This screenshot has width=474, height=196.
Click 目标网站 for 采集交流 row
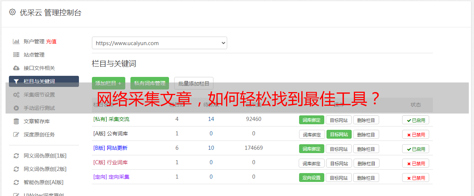(339, 120)
